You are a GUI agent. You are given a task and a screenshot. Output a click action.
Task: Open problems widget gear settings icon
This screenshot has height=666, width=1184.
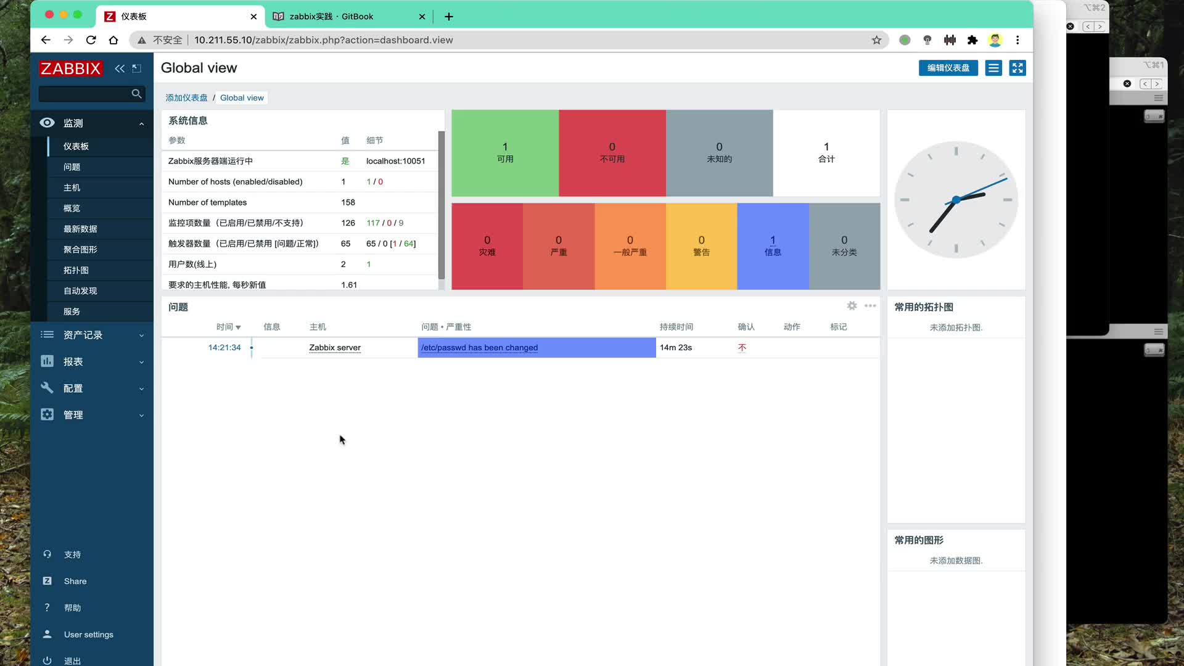852,306
